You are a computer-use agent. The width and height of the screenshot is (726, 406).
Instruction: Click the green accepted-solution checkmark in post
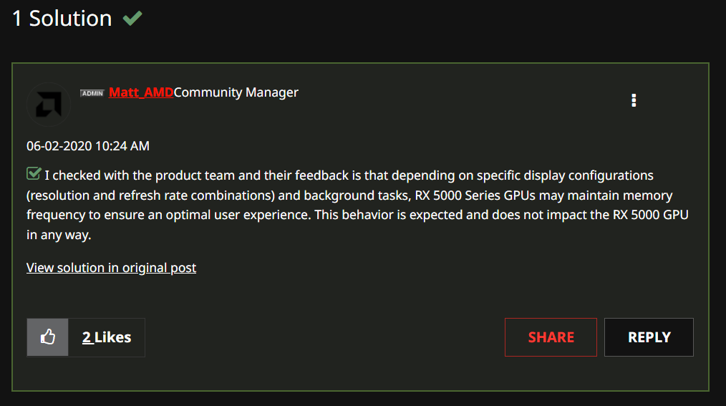point(34,173)
